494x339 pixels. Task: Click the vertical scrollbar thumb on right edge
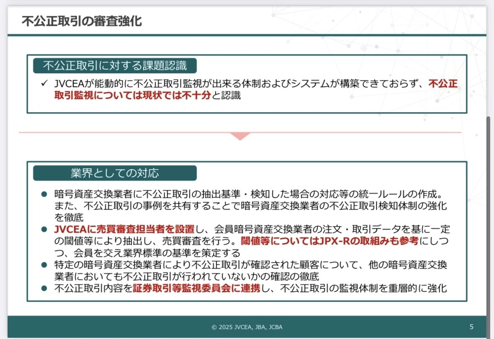[x=489, y=227]
